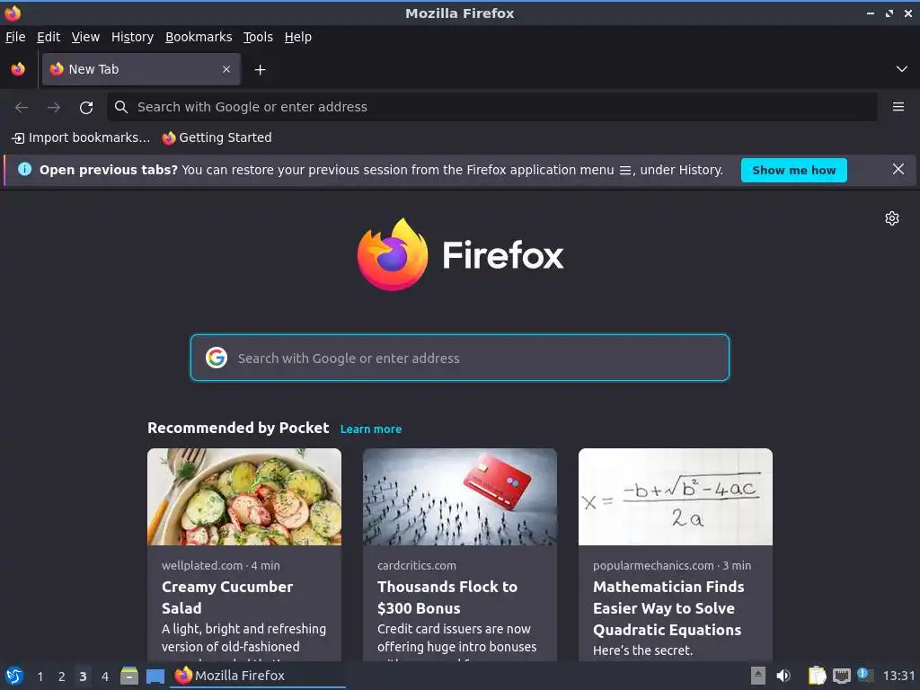The height and width of the screenshot is (690, 920).
Task: Open the credit card article thumbnail
Action: pos(460,497)
